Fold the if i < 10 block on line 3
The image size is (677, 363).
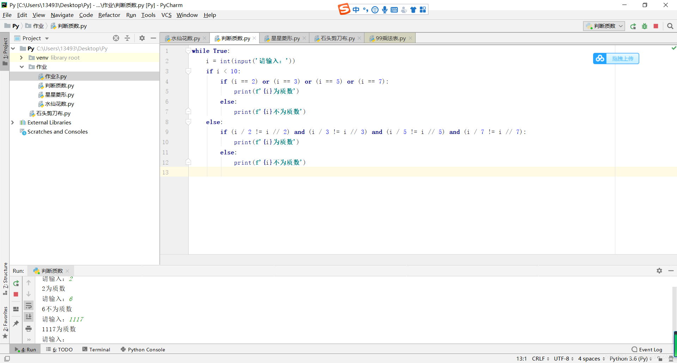click(x=188, y=71)
